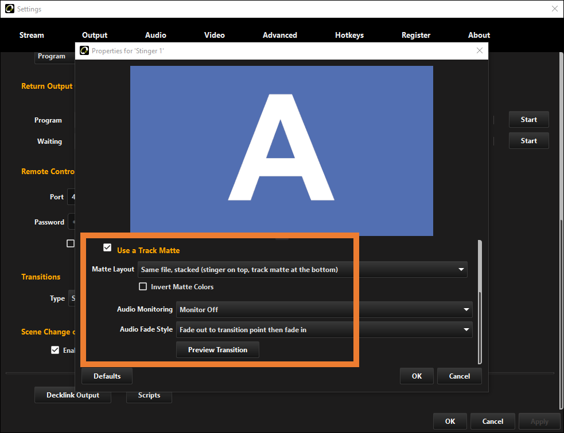Enable Invert Matte Colors
The width and height of the screenshot is (564, 433).
click(143, 286)
